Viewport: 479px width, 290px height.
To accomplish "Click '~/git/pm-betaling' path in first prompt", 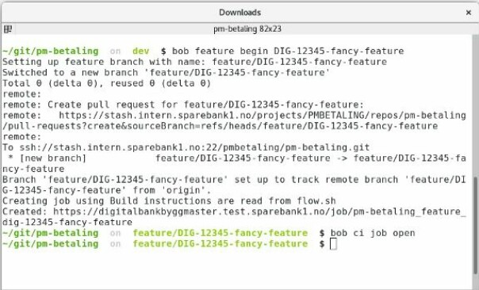I will [51, 51].
